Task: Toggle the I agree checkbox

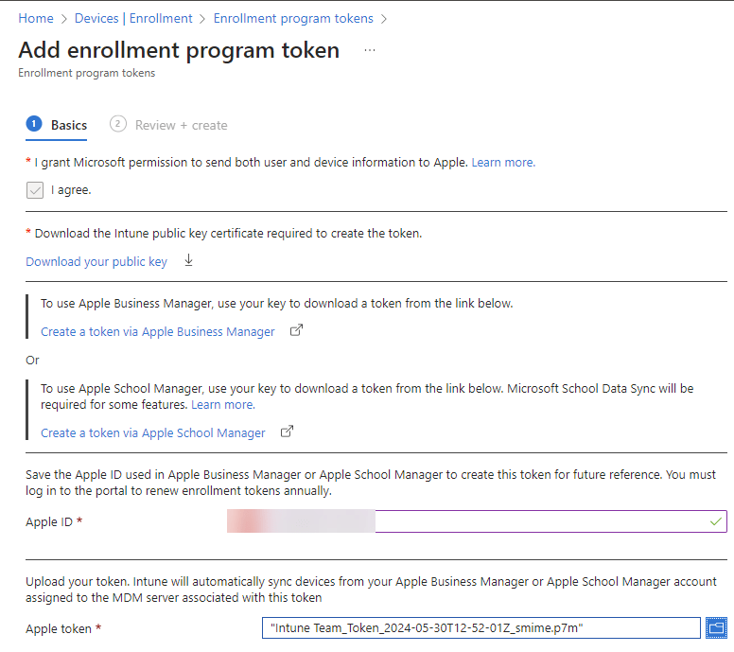Action: (x=35, y=190)
